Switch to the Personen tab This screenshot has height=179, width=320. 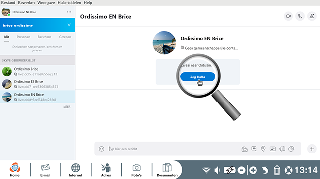point(23,37)
